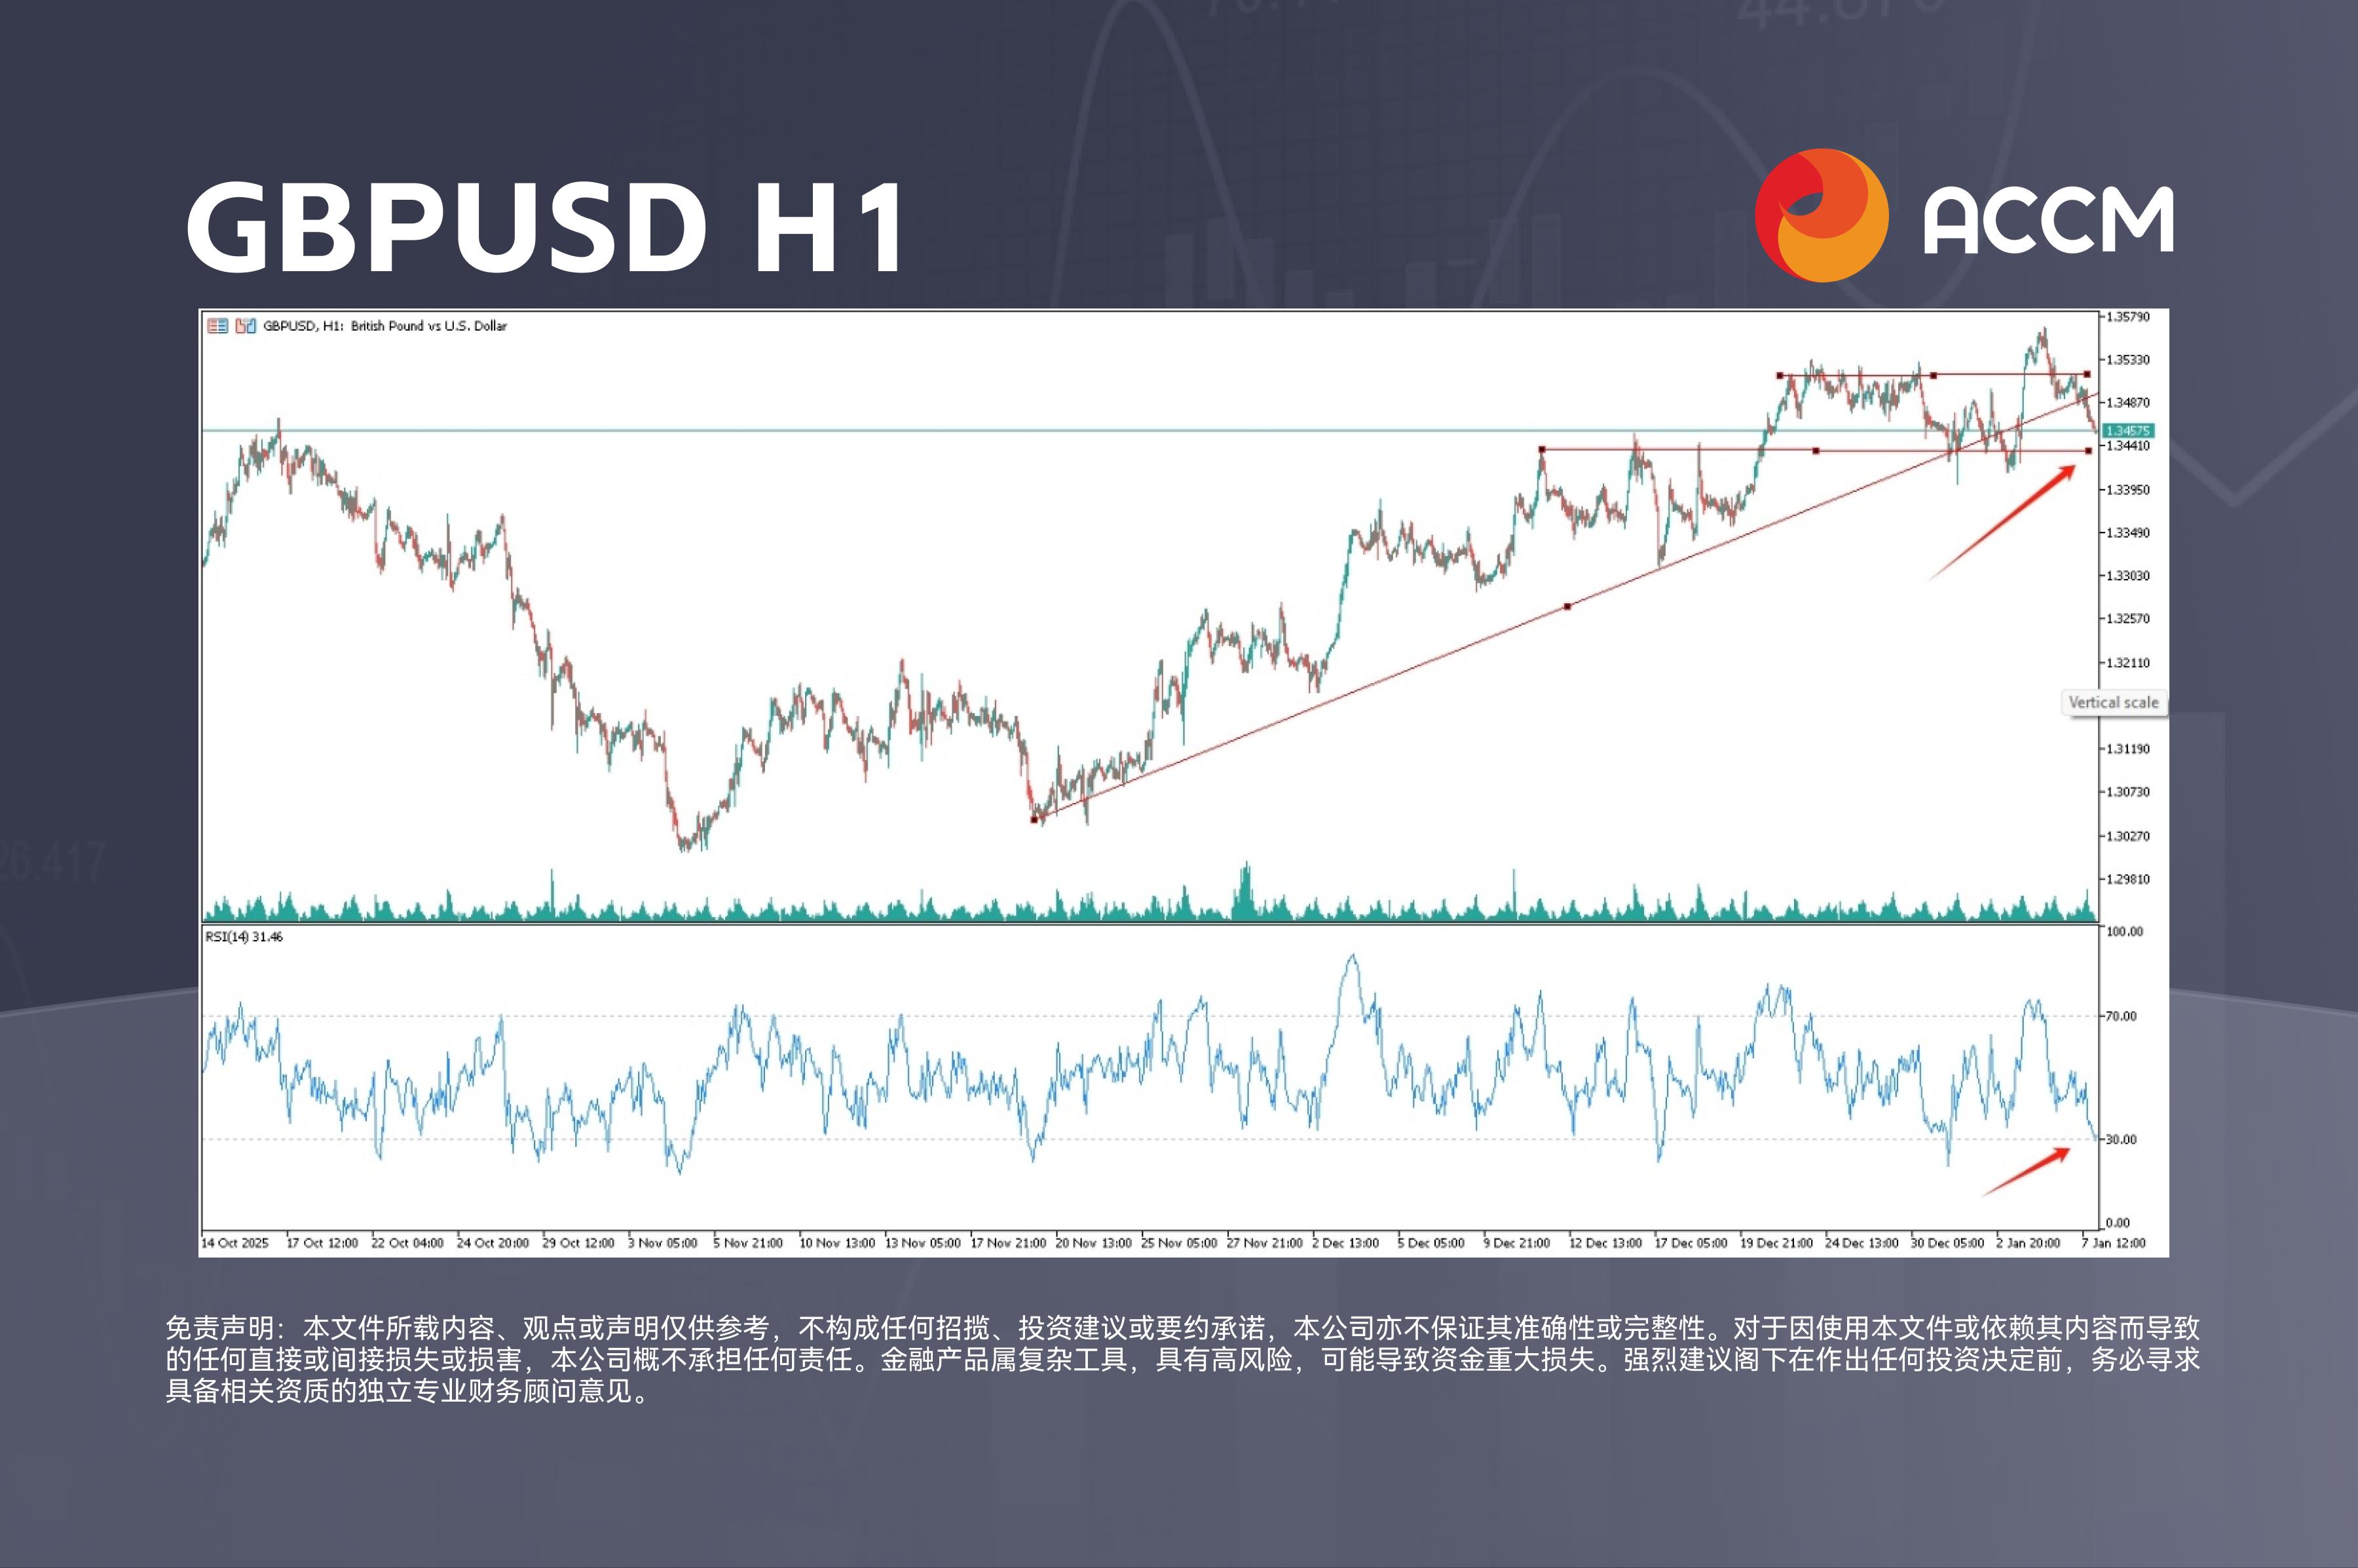Click the 70.00 RSI level label

click(x=2120, y=1016)
